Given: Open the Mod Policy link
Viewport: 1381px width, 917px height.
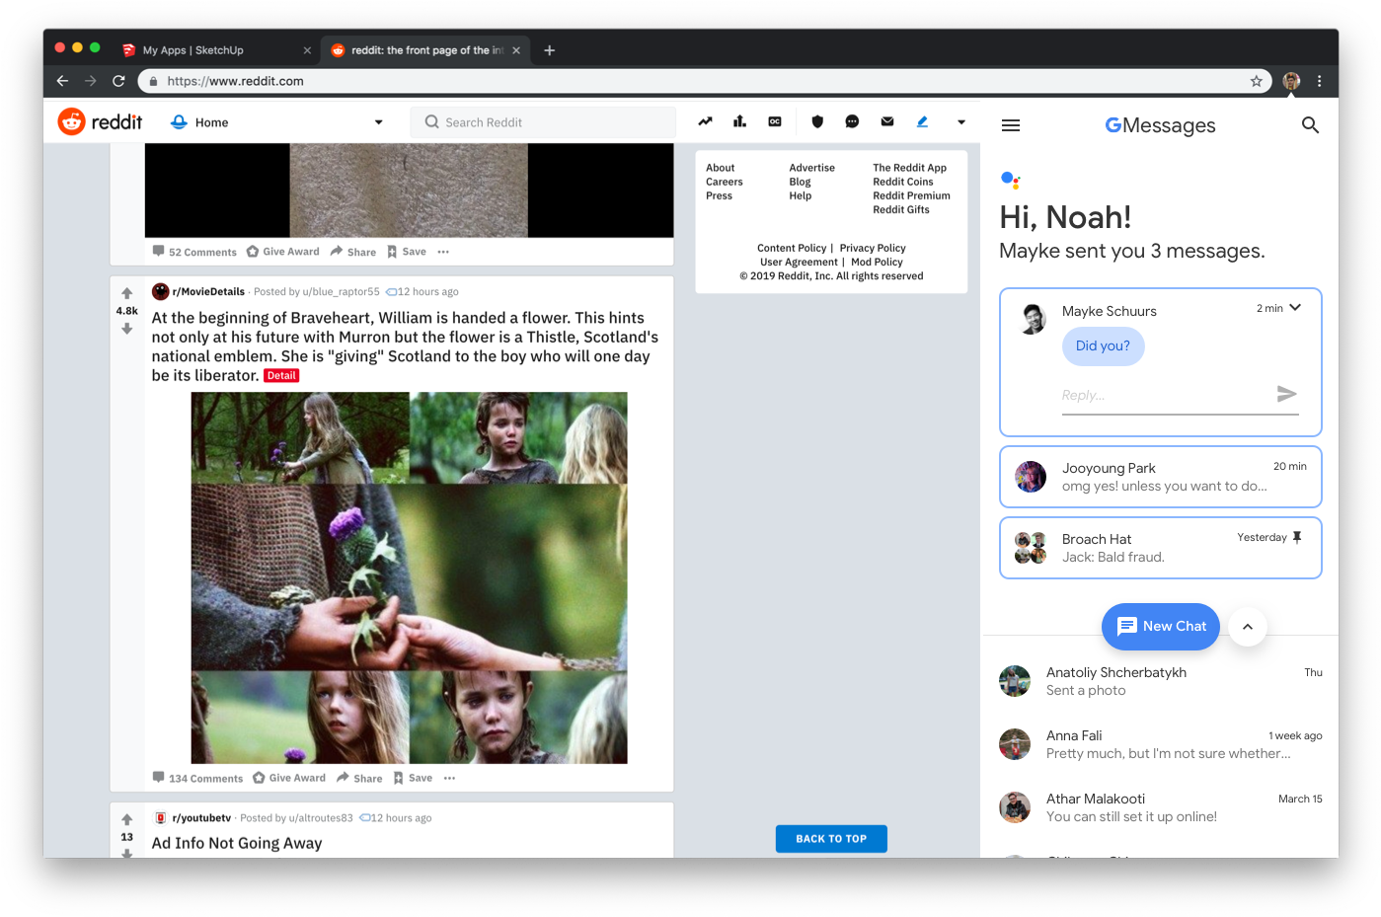Looking at the screenshot, I should click(x=877, y=262).
